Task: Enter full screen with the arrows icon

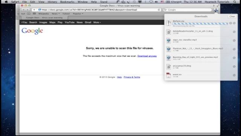Action: pos(218,6)
